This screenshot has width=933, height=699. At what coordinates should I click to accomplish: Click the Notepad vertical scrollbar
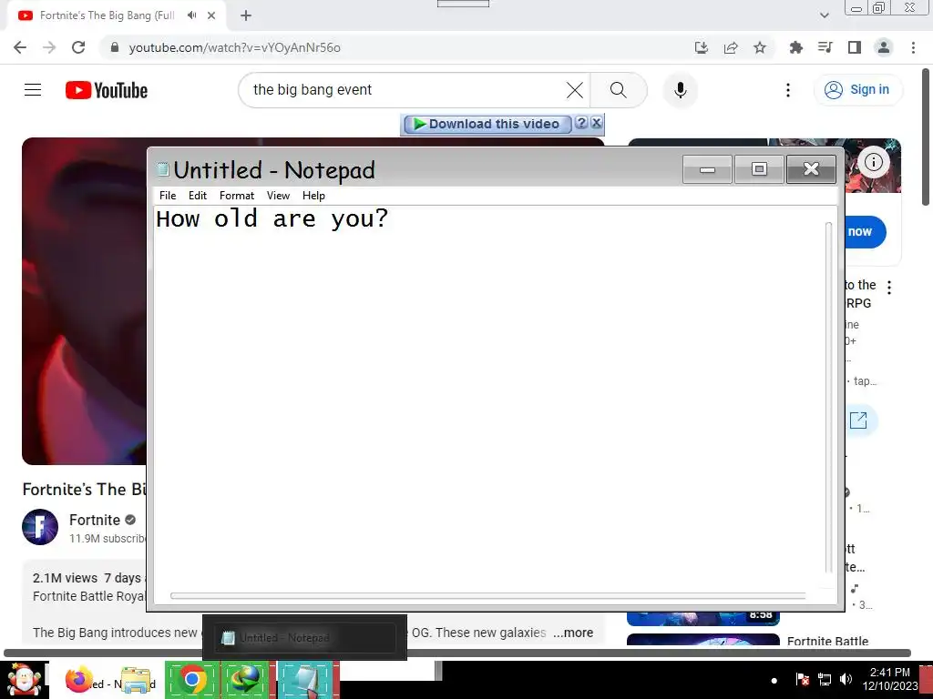[829, 397]
